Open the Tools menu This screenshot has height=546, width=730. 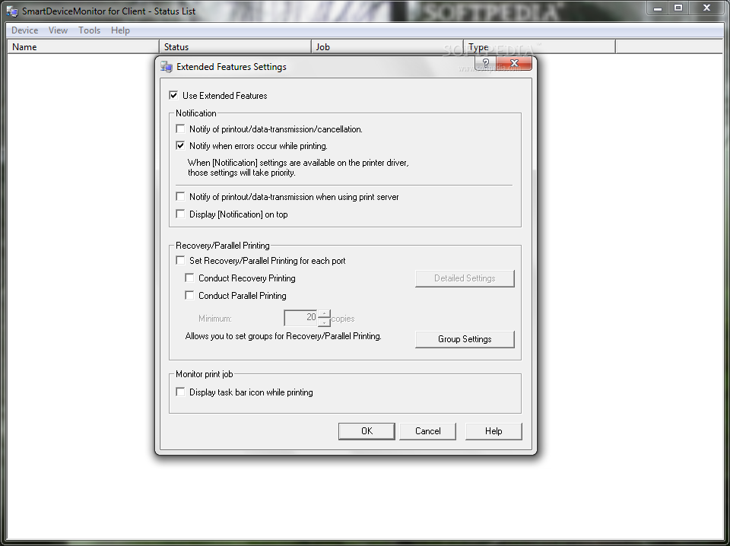point(90,30)
